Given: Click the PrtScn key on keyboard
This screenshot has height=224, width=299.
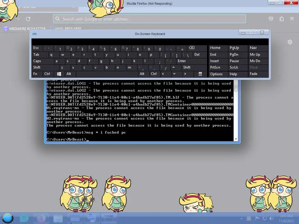Looking at the screenshot, I should pyautogui.click(x=218, y=67).
